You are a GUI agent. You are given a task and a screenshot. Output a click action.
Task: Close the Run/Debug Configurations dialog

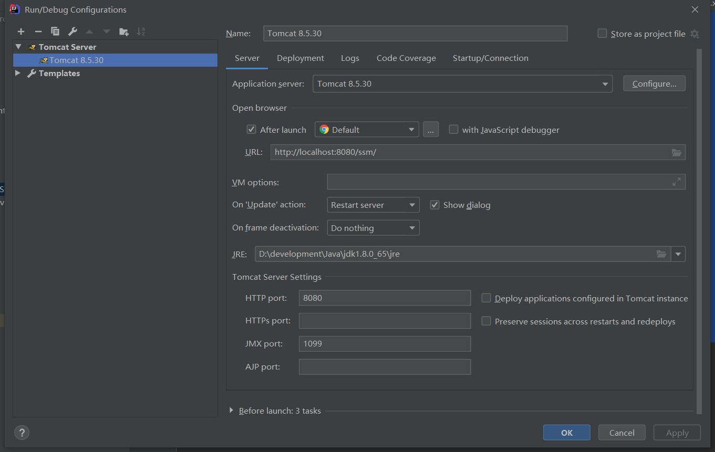(695, 9)
